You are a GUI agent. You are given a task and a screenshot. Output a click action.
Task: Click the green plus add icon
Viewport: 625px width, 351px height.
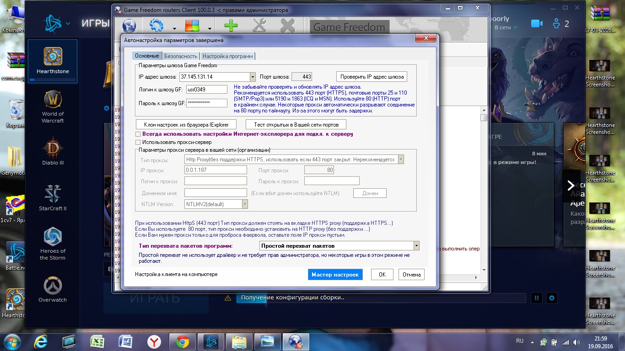point(231,26)
